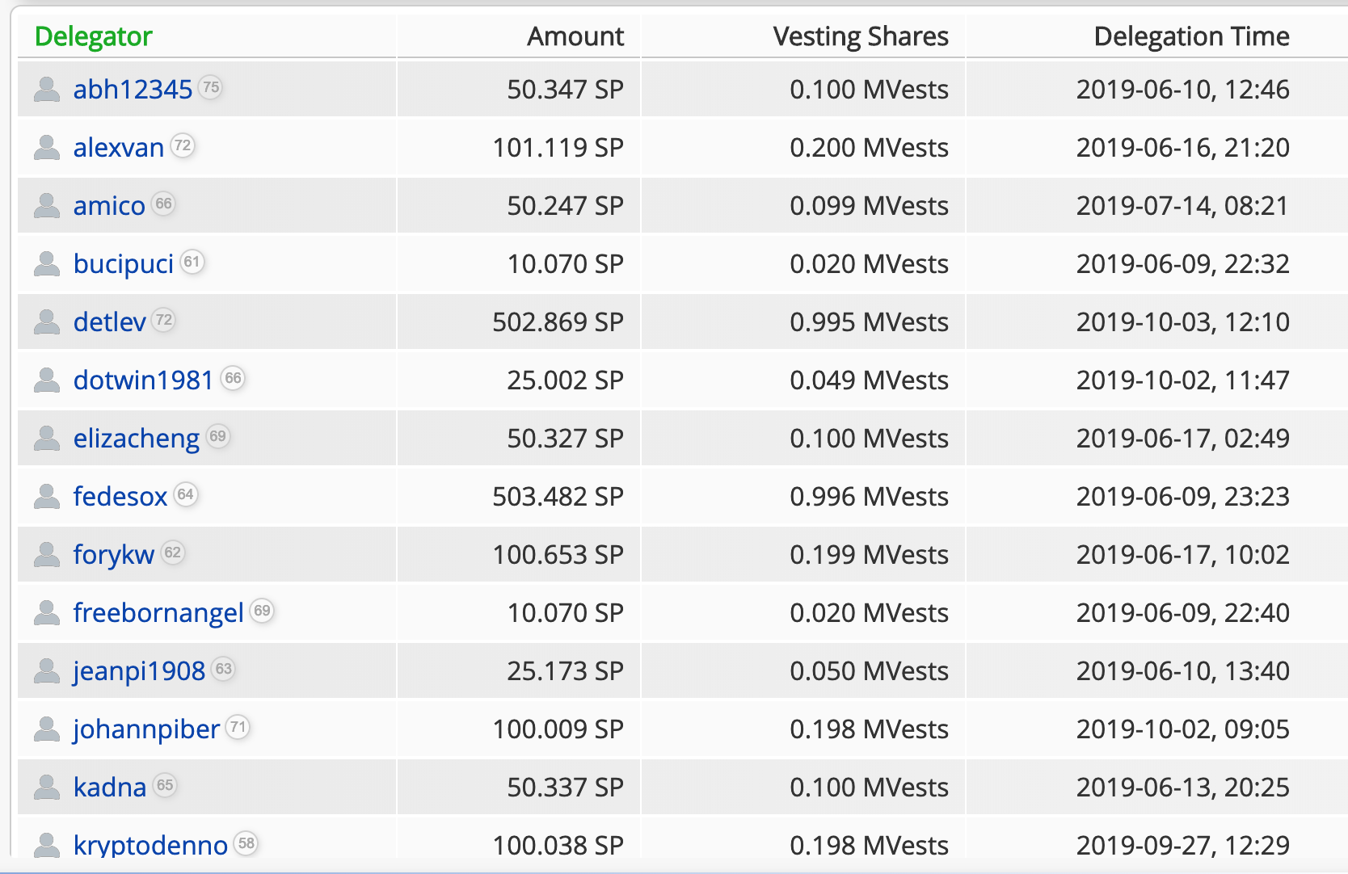Click reputation badge 72 next to detlev
Image resolution: width=1348 pixels, height=874 pixels.
[x=164, y=320]
